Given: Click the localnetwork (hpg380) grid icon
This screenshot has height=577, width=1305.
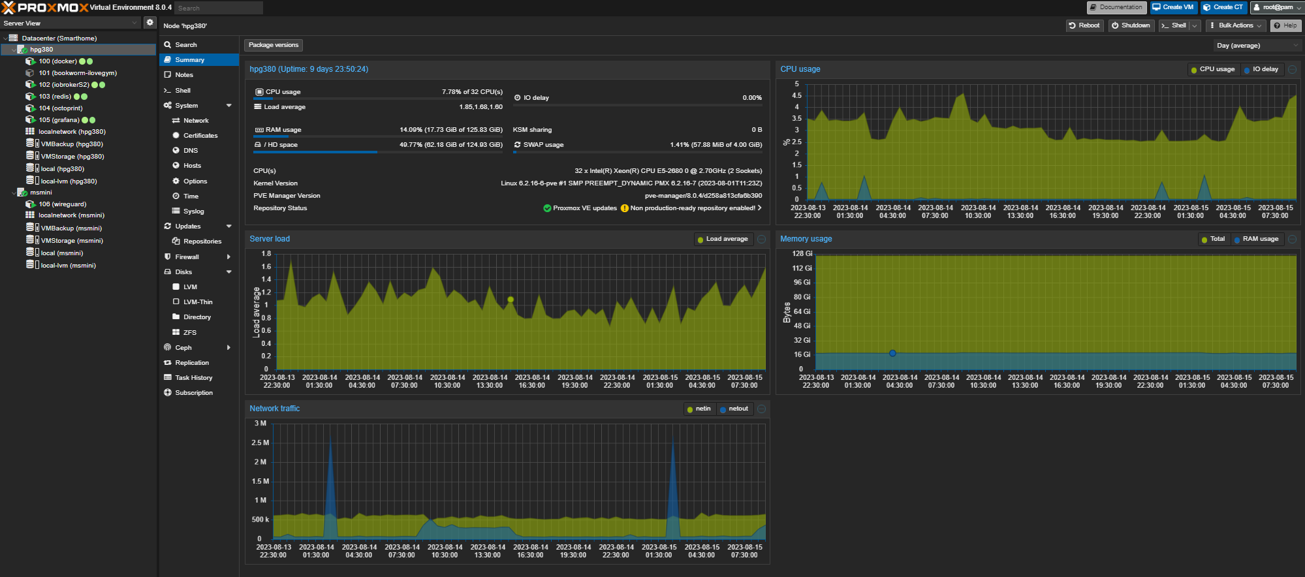Looking at the screenshot, I should 30,132.
